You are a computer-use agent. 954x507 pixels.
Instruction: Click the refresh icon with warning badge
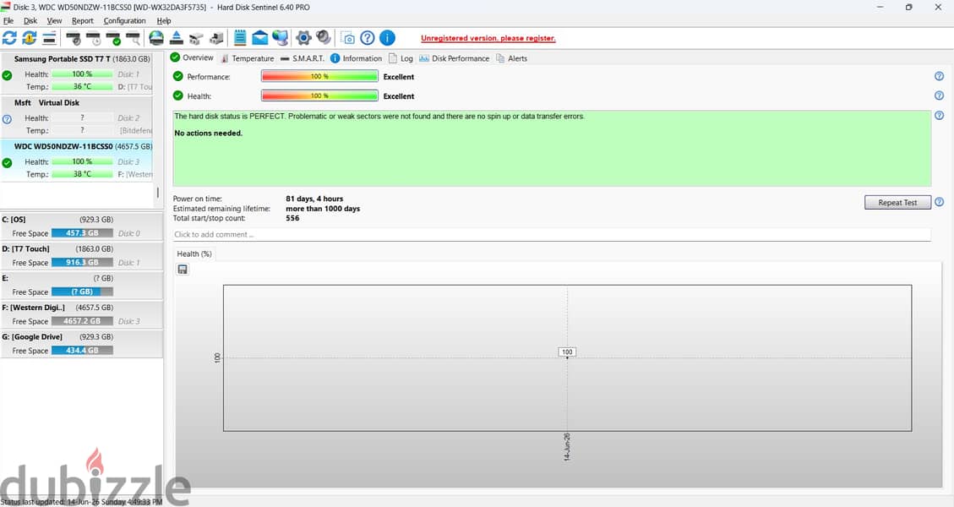point(30,38)
